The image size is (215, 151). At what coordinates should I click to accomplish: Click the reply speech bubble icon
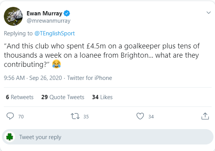pos(10,116)
